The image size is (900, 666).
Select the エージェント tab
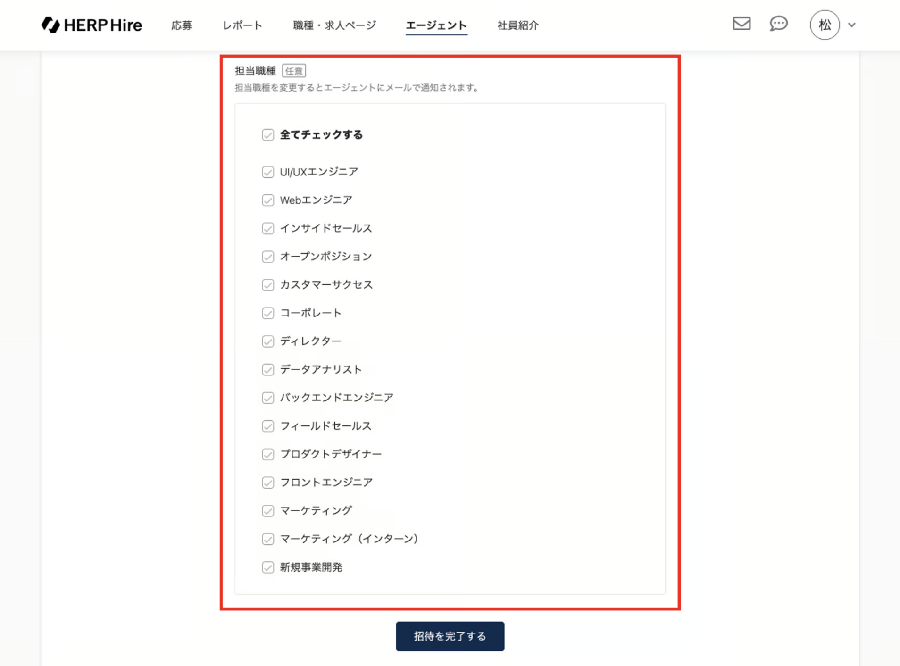click(x=436, y=25)
